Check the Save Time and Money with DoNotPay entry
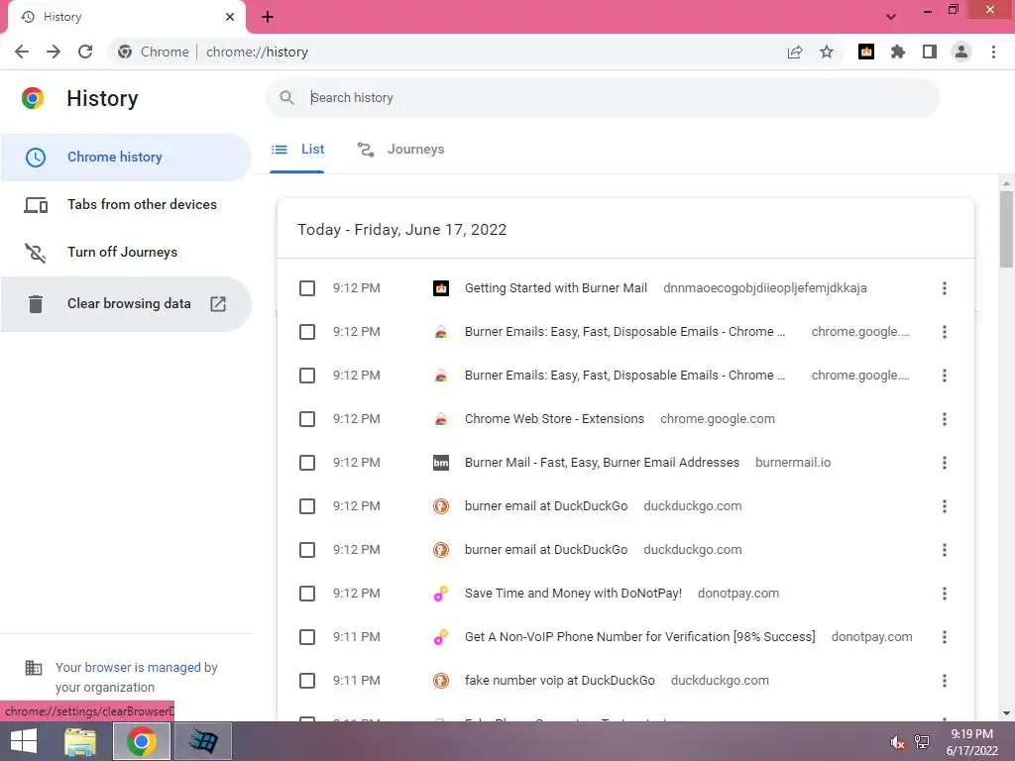The width and height of the screenshot is (1015, 761). point(307,594)
